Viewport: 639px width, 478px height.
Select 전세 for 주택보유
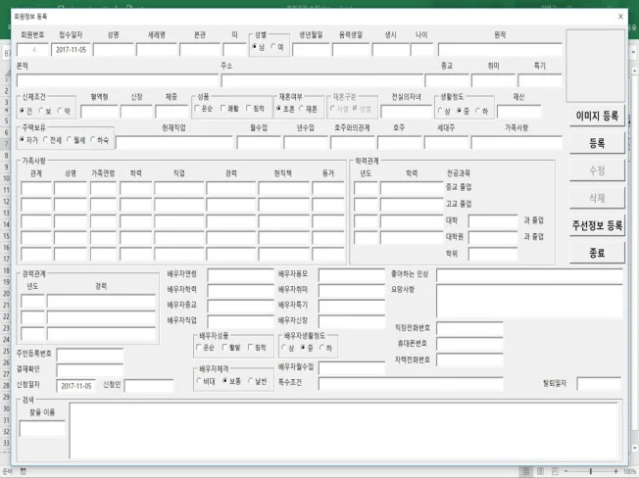coord(47,140)
